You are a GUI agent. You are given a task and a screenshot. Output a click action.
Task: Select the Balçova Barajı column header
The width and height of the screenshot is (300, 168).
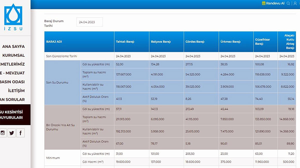click(161, 42)
